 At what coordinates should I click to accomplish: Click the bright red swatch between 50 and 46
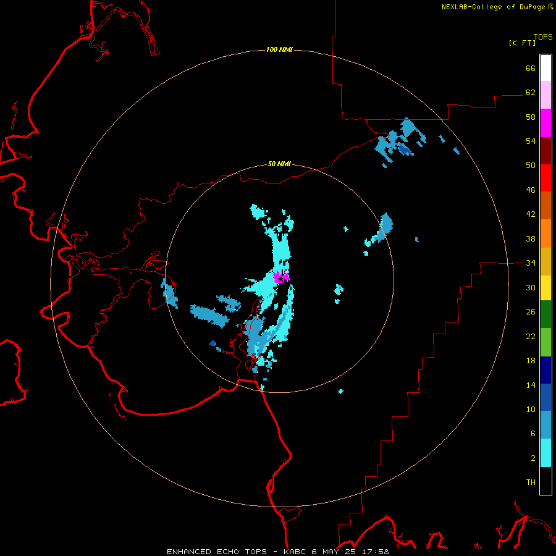click(x=545, y=178)
